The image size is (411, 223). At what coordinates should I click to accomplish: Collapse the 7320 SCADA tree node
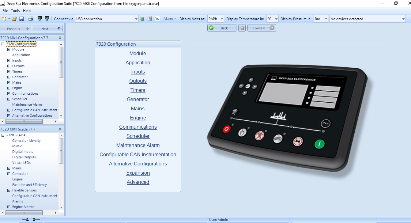(x=3, y=135)
